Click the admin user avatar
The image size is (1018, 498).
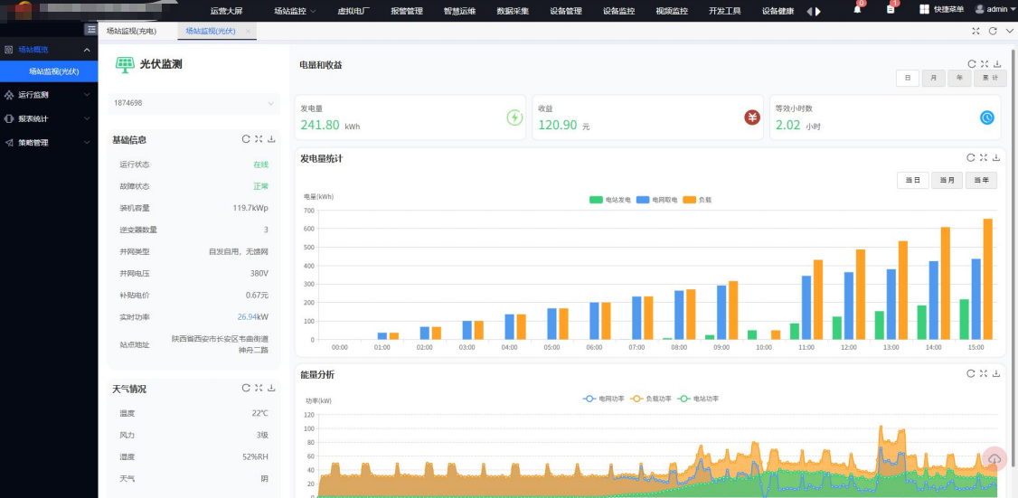[979, 9]
